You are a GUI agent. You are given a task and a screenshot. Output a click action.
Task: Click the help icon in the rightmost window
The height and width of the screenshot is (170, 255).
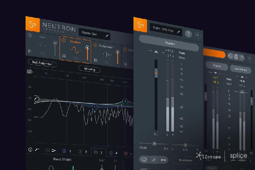pyautogui.click(x=242, y=57)
